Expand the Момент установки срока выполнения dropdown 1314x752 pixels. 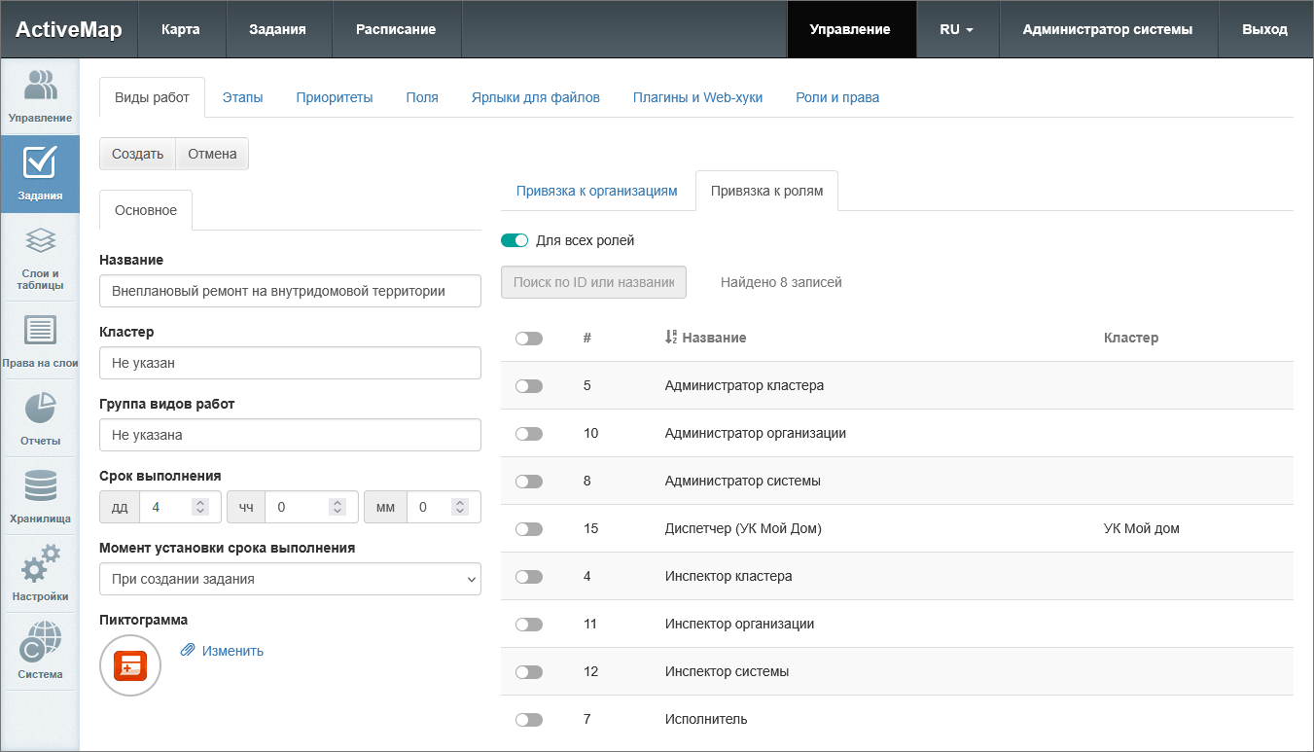tap(290, 579)
